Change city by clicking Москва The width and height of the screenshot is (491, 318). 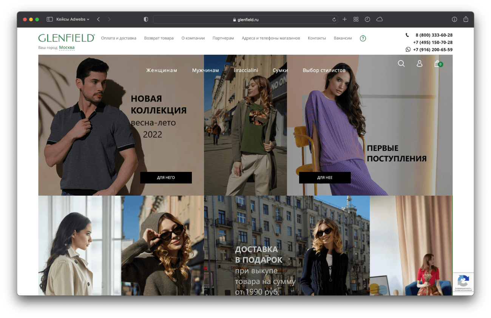[x=67, y=48]
